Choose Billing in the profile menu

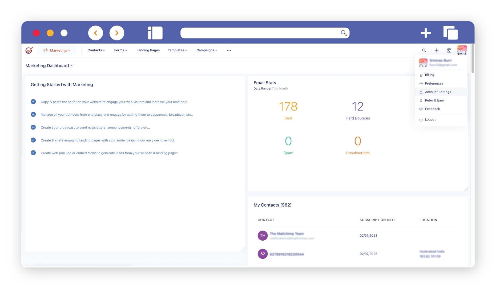coord(429,75)
